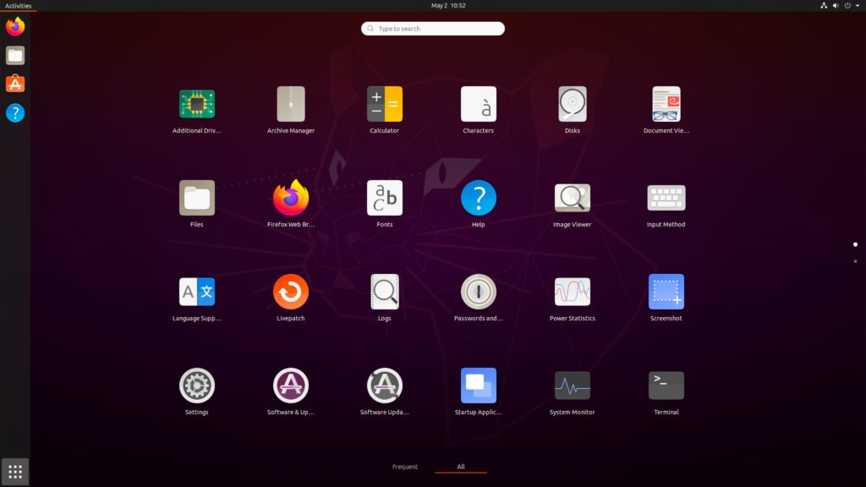Launch Livepatch
The height and width of the screenshot is (487, 866).
(291, 292)
